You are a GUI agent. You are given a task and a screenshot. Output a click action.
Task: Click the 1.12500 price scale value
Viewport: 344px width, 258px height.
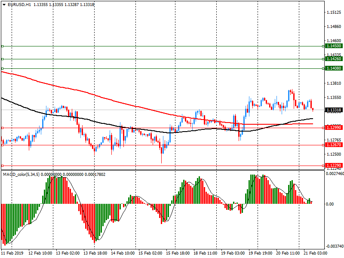334,154
